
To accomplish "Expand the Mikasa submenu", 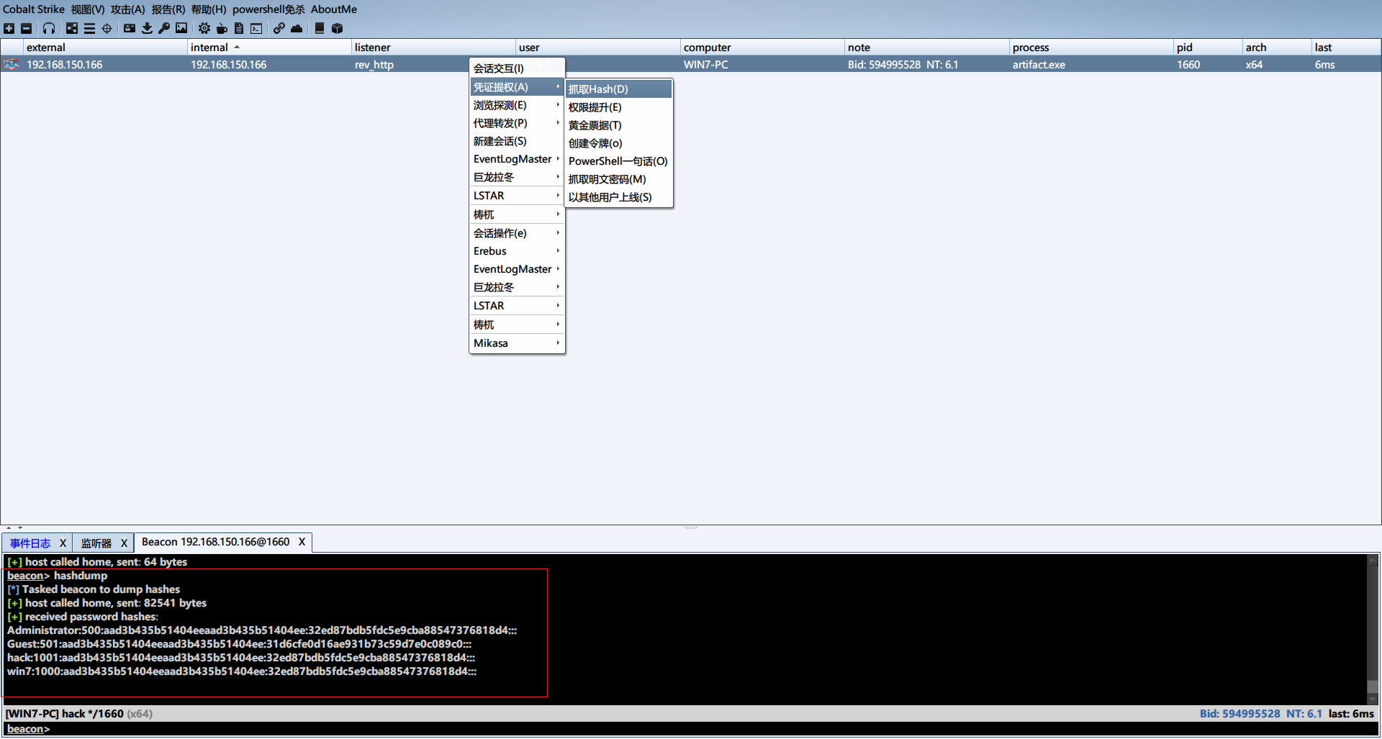I will 517,343.
